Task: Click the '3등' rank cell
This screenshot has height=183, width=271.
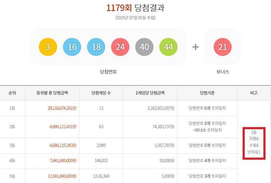Action: [12, 145]
